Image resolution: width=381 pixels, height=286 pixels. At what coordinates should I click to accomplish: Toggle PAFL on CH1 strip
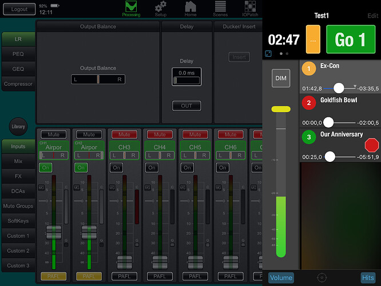53,276
